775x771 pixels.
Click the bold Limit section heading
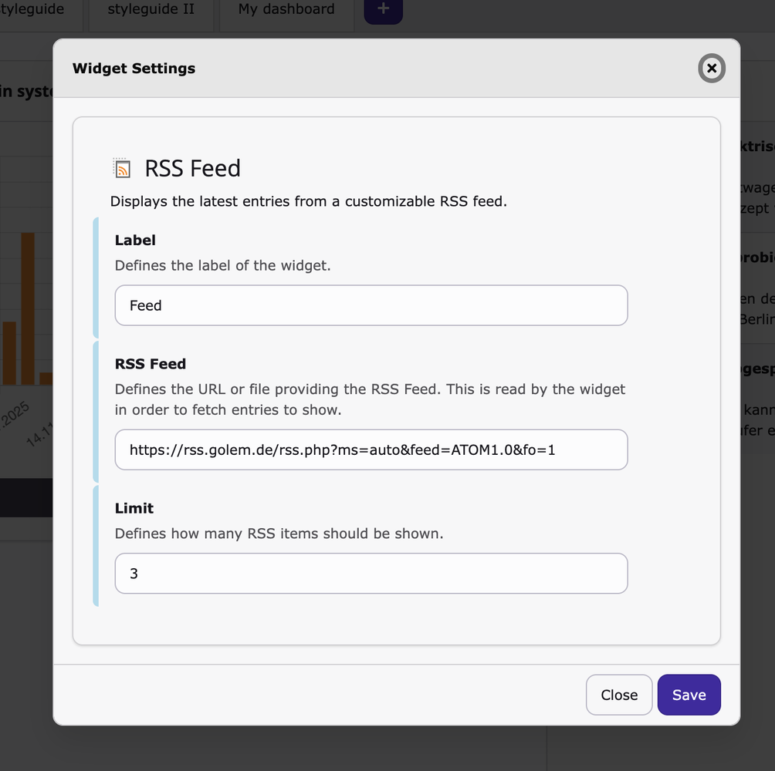point(134,508)
